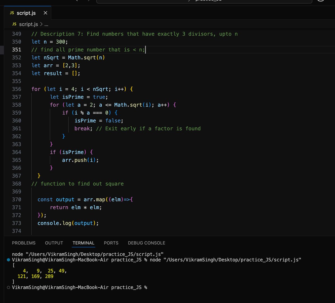
Task: Open the script.js breadcrumb item
Action: 28,24
